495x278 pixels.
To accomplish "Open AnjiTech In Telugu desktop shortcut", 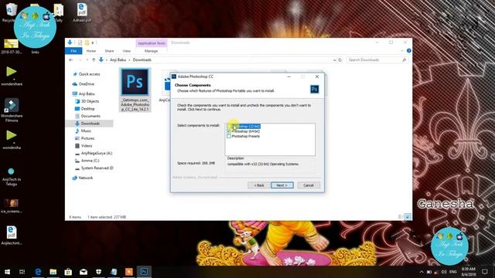I will pyautogui.click(x=12, y=177).
